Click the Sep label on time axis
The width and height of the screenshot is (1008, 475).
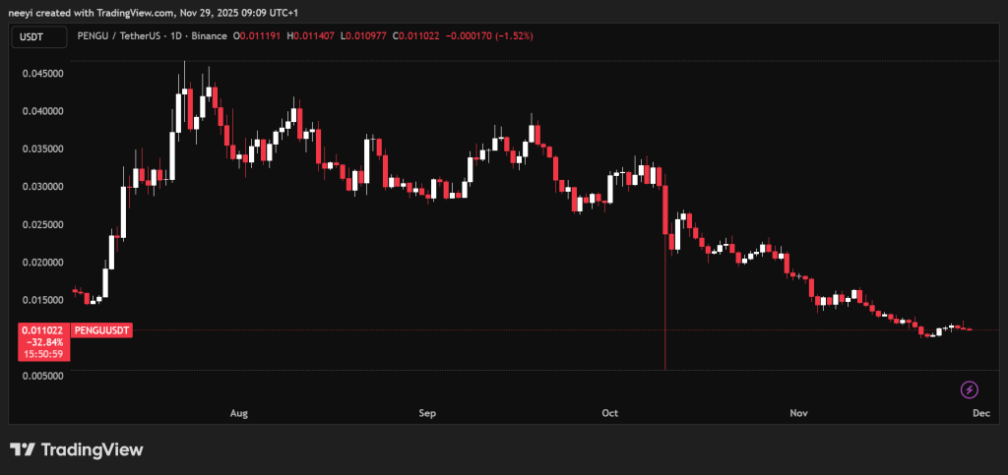point(427,413)
